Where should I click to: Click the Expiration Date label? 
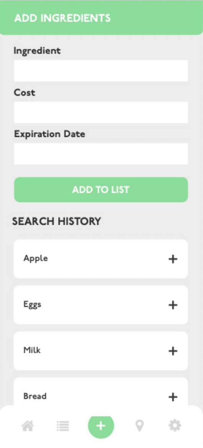click(50, 134)
